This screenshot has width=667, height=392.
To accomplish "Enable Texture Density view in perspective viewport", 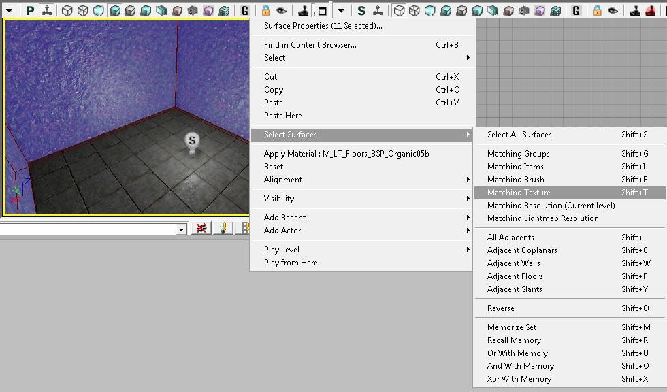I will click(x=177, y=11).
